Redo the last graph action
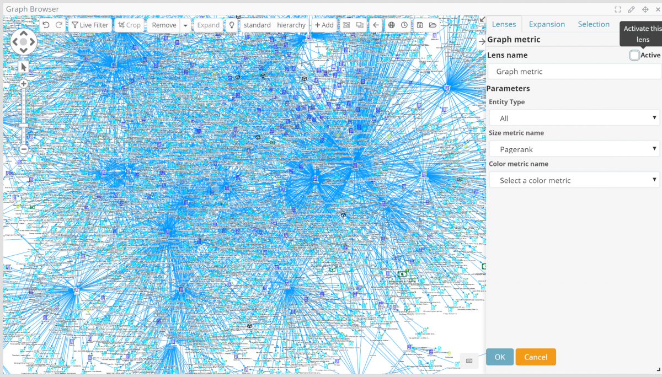The width and height of the screenshot is (662, 377). point(58,25)
